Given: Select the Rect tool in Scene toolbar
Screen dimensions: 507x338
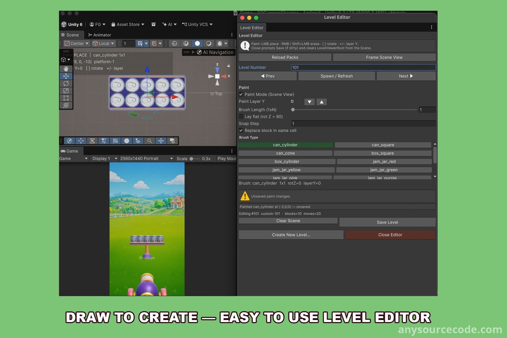Looking at the screenshot, I should click(x=66, y=98).
